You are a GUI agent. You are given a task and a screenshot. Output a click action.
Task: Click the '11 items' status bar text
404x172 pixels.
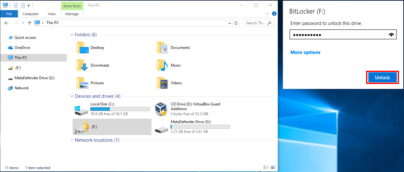(12, 168)
